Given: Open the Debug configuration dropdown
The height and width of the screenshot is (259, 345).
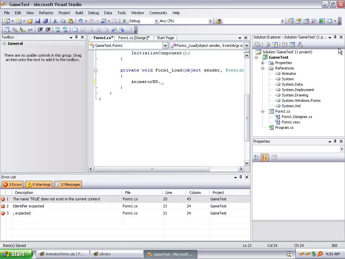Looking at the screenshot, I should coord(156,21).
